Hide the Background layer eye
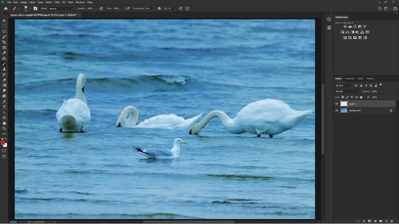399x224 pixels. [337, 111]
